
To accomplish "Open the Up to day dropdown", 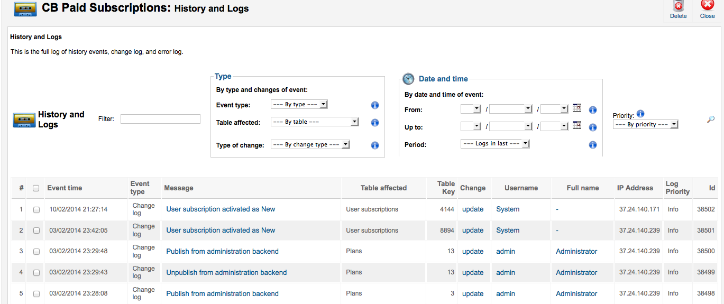I will (x=471, y=126).
